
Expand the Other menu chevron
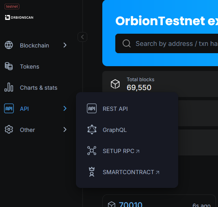(65, 129)
